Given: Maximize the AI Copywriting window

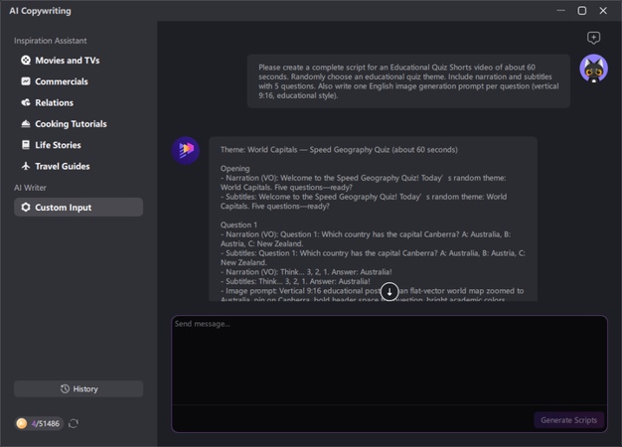Looking at the screenshot, I should pyautogui.click(x=582, y=11).
